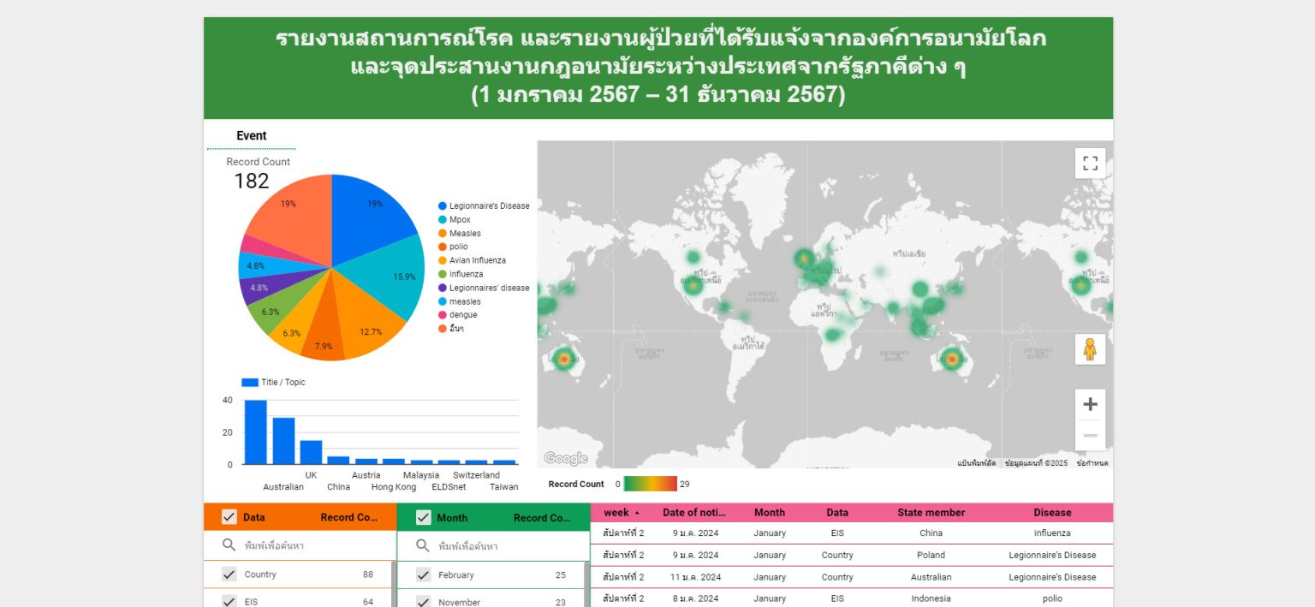Zoom out using the map minus icon
Image resolution: width=1315 pixels, height=607 pixels.
click(1090, 435)
